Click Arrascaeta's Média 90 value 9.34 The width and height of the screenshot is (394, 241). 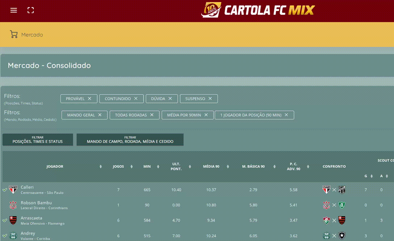pos(211,220)
